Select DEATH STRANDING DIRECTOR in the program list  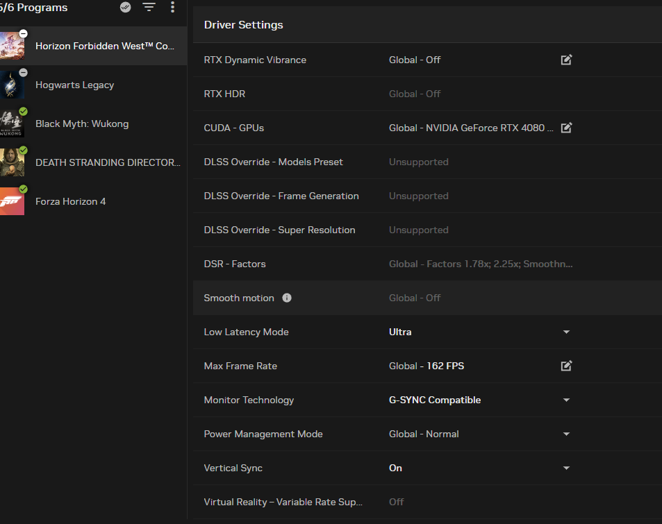[x=93, y=162]
